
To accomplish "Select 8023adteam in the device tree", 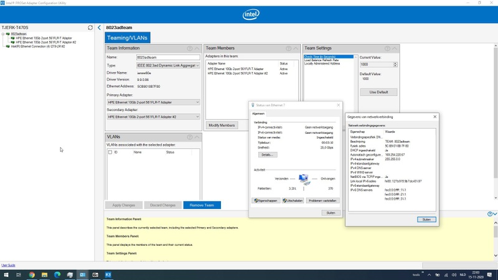I will 19,34.
